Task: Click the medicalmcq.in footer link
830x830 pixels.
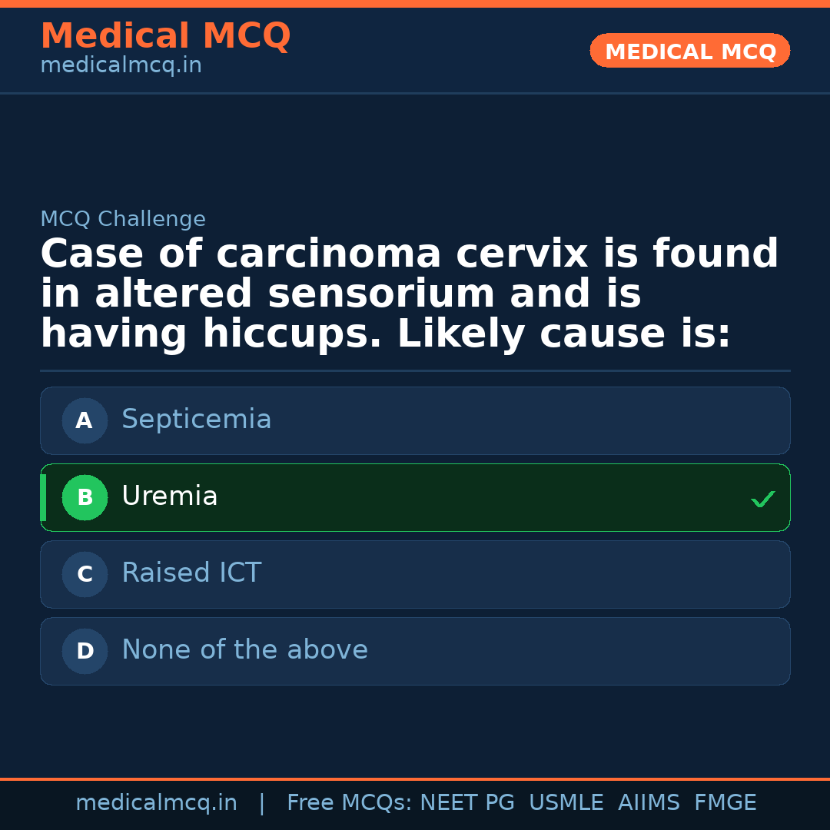Action: click(x=157, y=802)
